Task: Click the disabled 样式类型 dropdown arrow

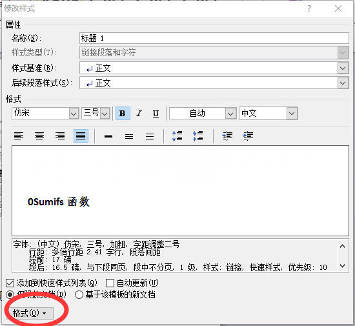Action: point(343,53)
